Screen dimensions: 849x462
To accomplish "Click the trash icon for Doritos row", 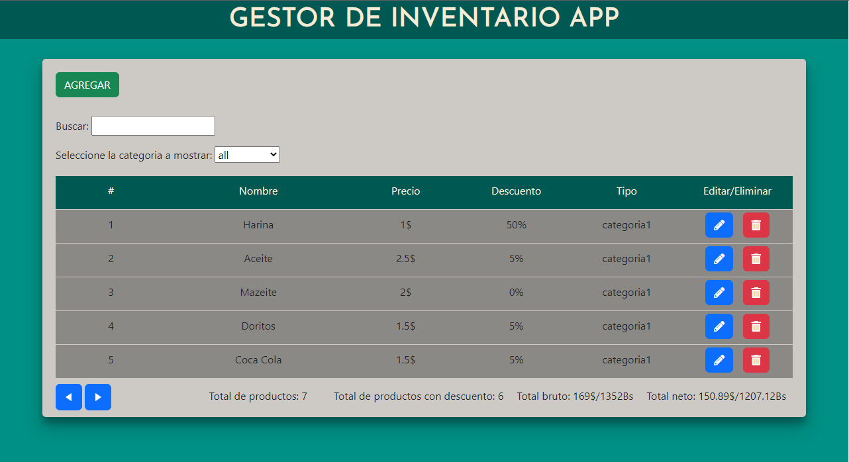I will tap(756, 326).
